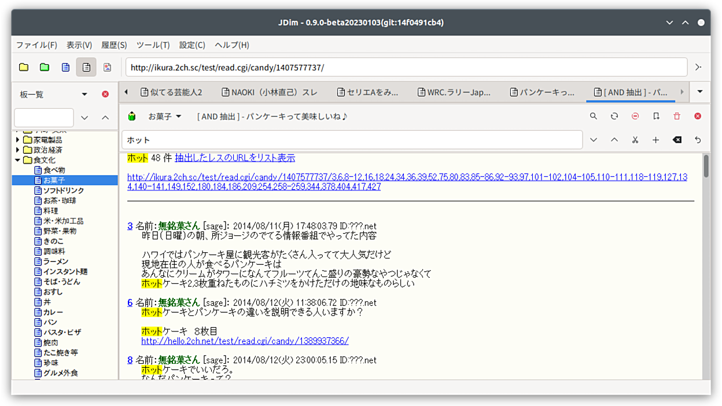
Task: Add a bookmark with the bookmark icon
Action: 656,116
